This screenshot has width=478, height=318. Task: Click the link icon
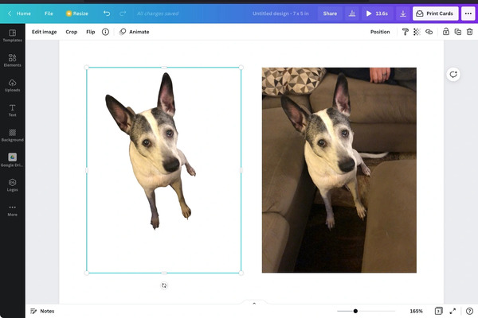click(429, 32)
